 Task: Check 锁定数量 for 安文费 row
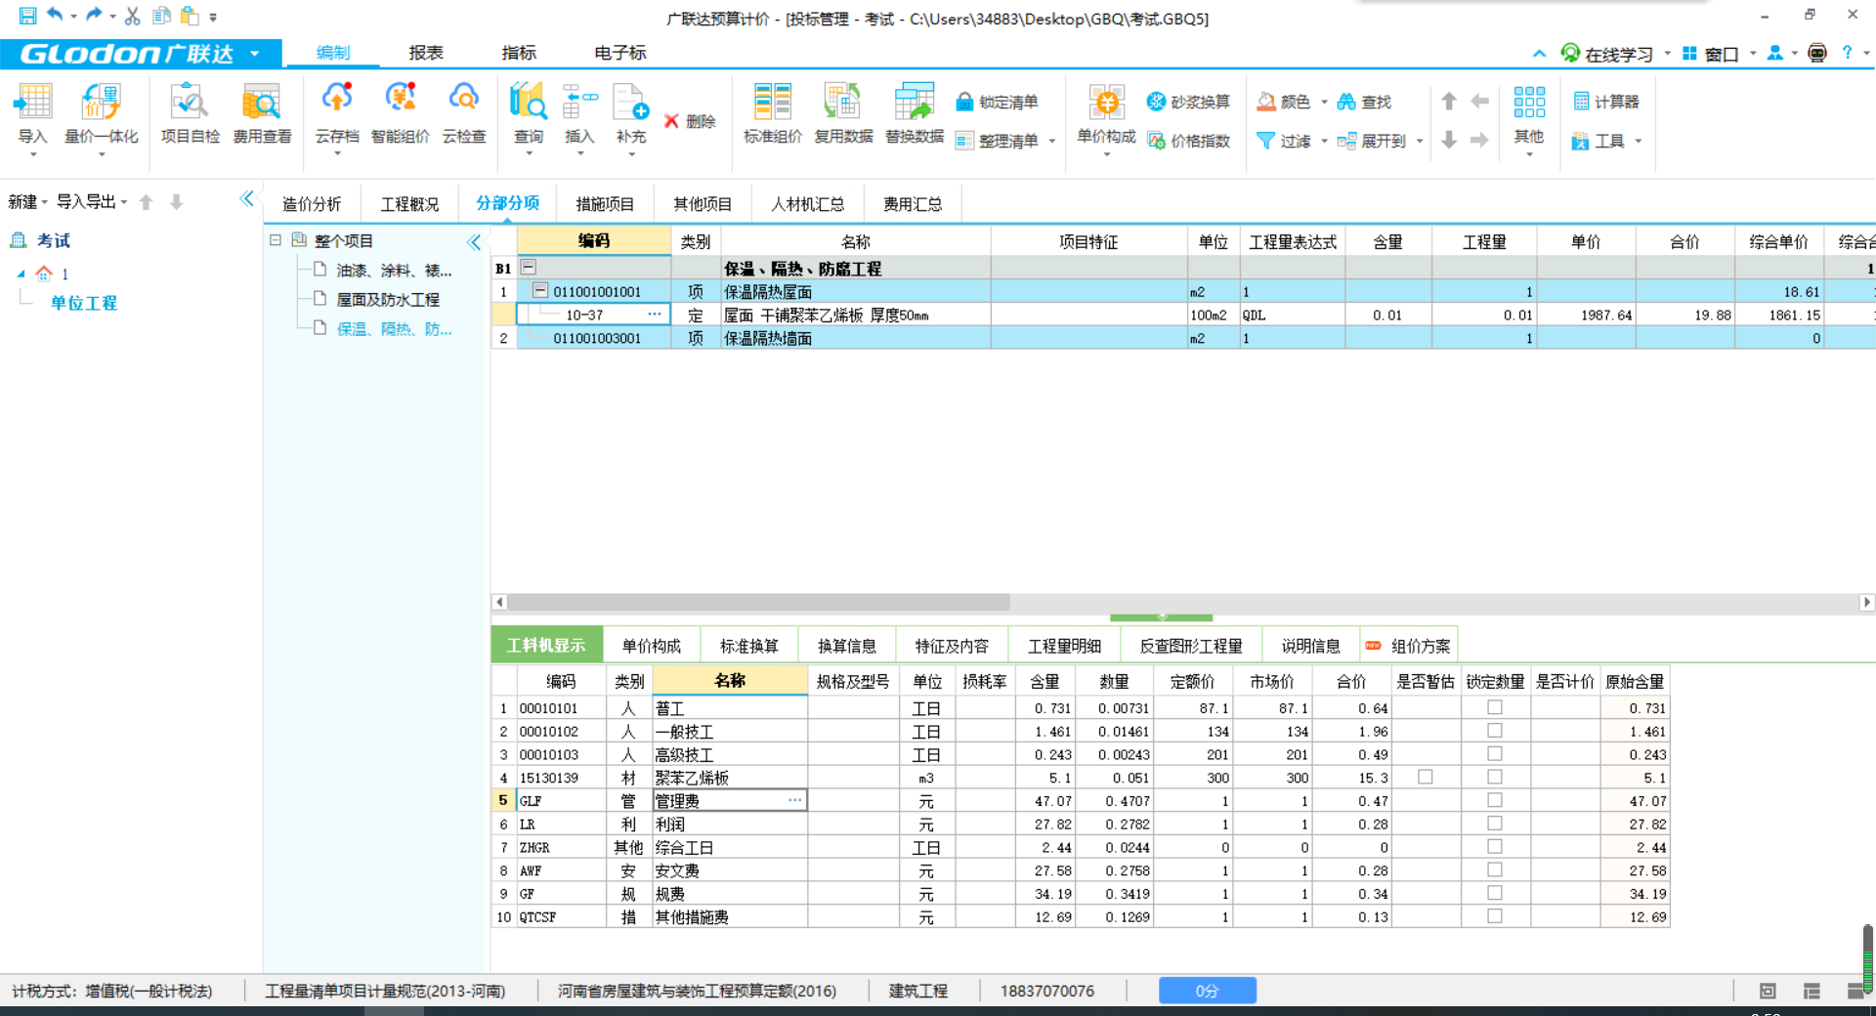(x=1495, y=869)
